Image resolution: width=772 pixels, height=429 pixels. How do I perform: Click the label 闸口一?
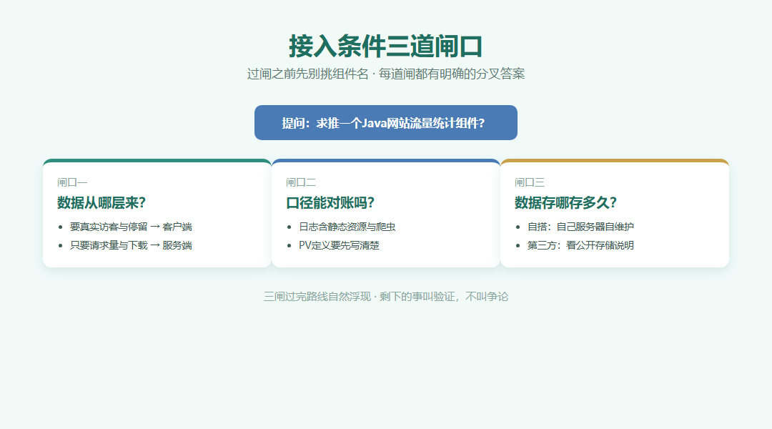pos(72,183)
